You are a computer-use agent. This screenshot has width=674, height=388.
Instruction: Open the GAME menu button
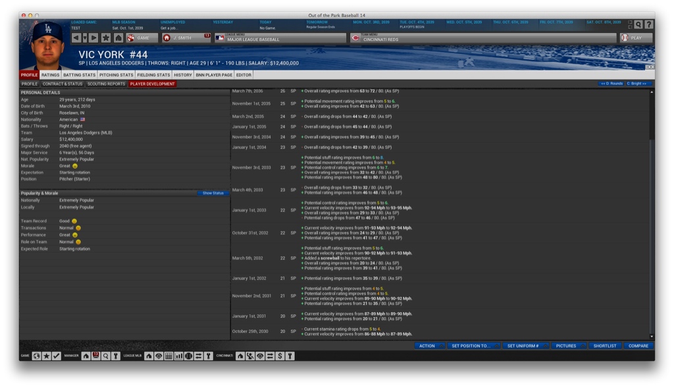coord(142,38)
